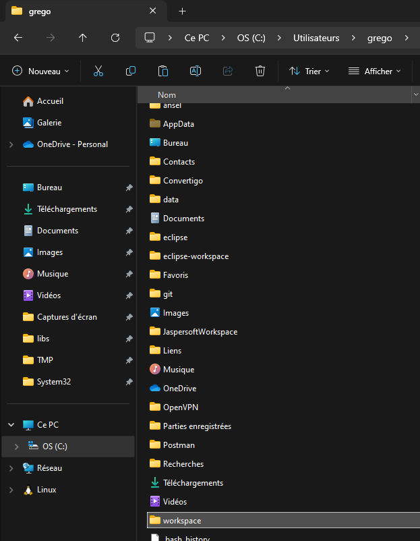Viewport: 420px width, 541px height.
Task: Open the Trier sort dropdown
Action: [309, 71]
